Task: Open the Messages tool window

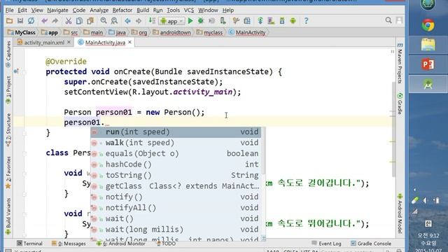Action: pyautogui.click(x=69, y=244)
